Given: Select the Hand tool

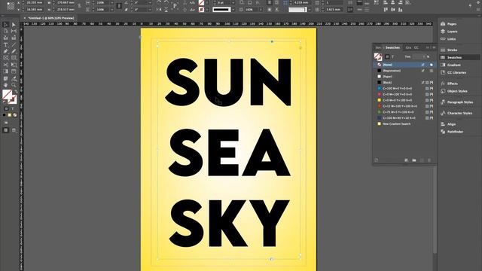Looking at the screenshot, I should [x=5, y=85].
